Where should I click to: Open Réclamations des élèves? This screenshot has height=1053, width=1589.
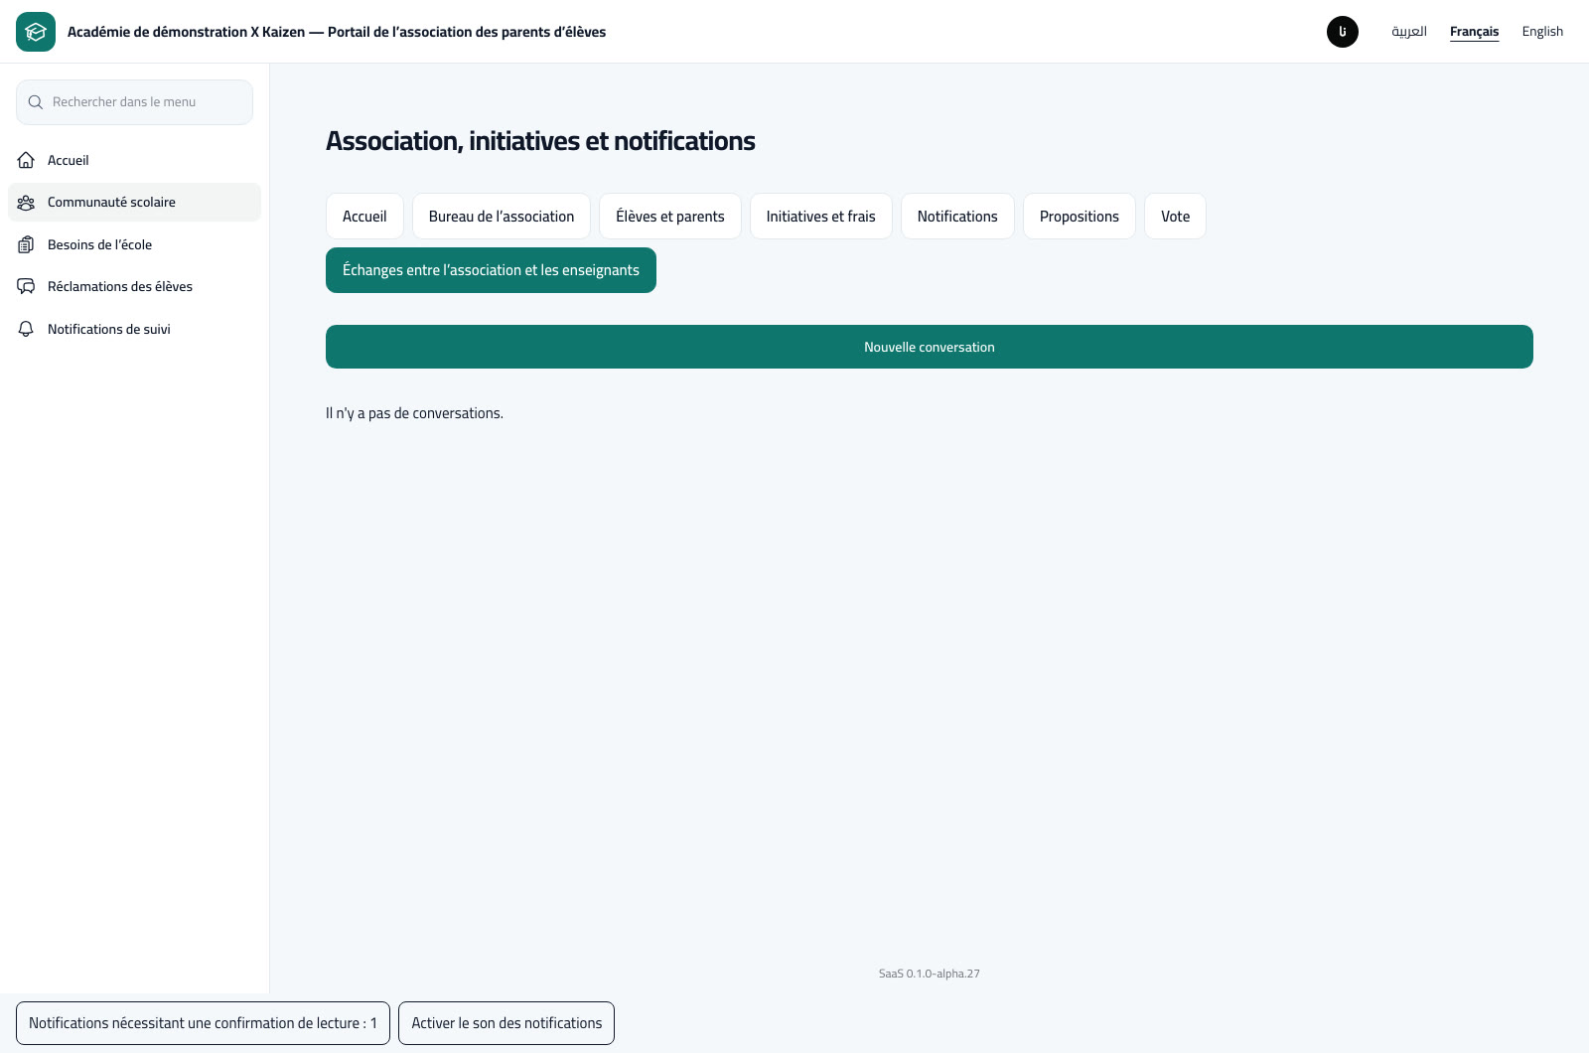click(134, 286)
